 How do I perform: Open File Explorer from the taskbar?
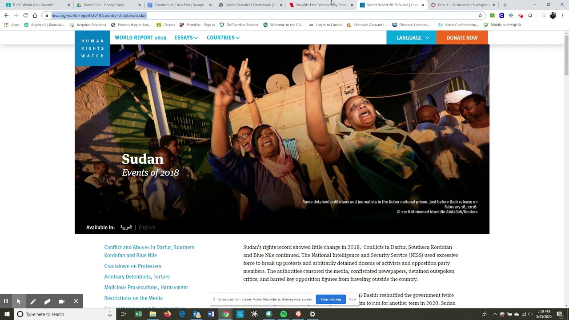coord(153,314)
